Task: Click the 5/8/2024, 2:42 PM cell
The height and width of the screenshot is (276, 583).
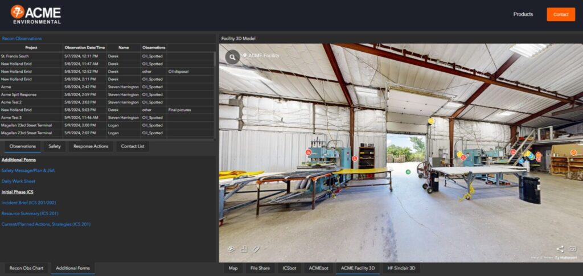Action: (85, 87)
